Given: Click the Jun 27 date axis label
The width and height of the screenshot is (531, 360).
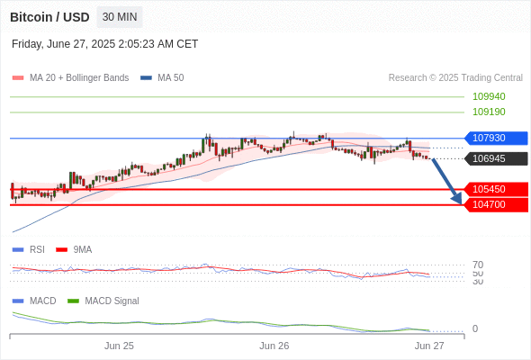Looking at the screenshot, I should point(429,346).
